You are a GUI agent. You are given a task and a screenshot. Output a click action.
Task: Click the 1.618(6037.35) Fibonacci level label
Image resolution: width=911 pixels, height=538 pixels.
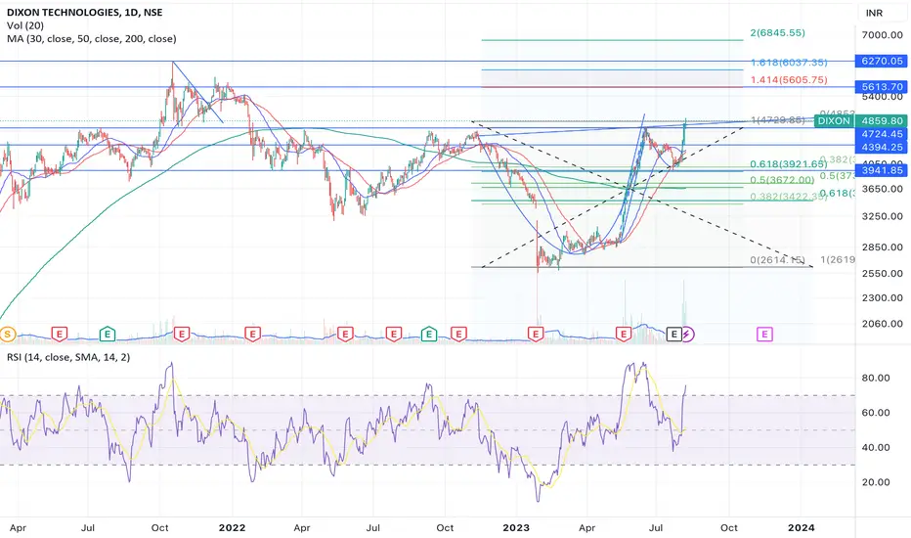789,63
